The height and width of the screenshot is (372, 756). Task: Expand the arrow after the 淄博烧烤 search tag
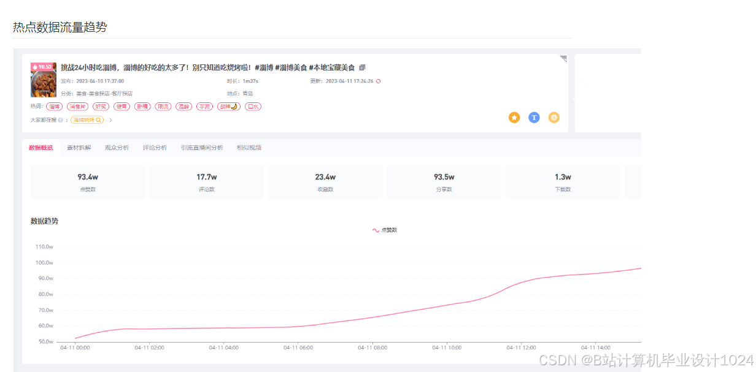pos(110,120)
